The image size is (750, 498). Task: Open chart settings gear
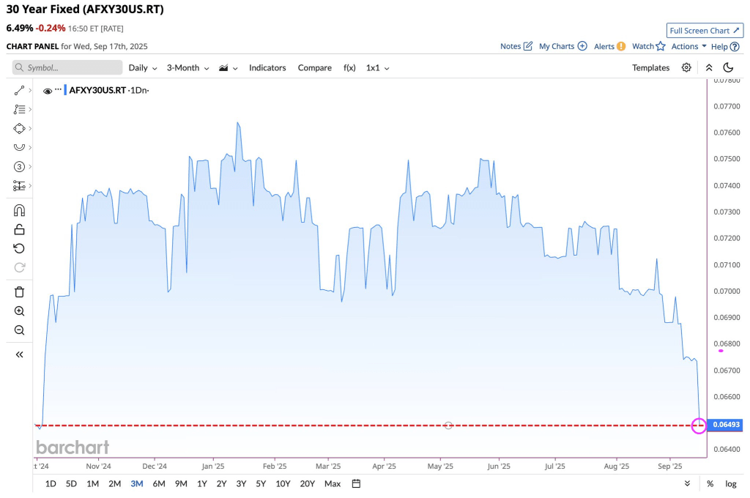(686, 67)
